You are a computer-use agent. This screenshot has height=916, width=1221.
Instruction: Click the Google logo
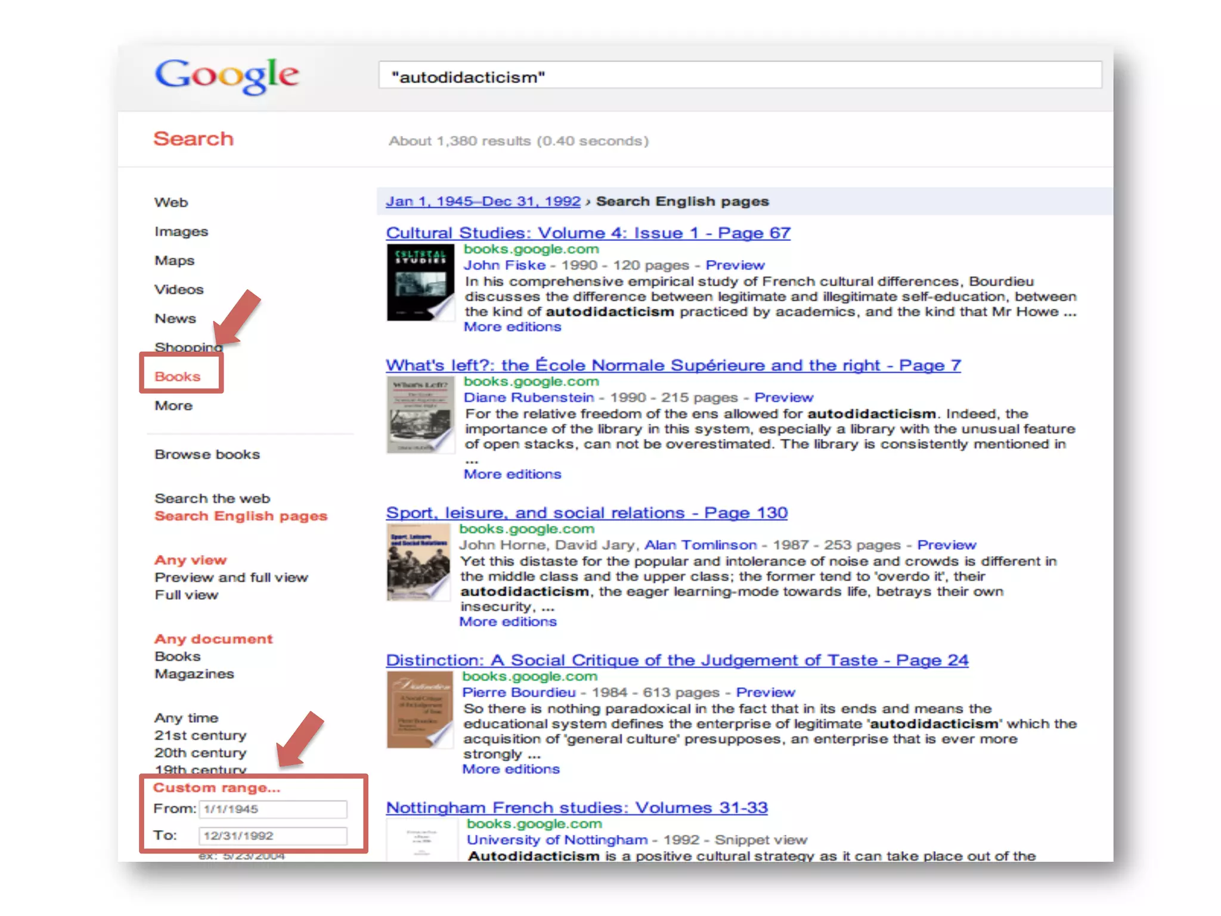pos(227,76)
